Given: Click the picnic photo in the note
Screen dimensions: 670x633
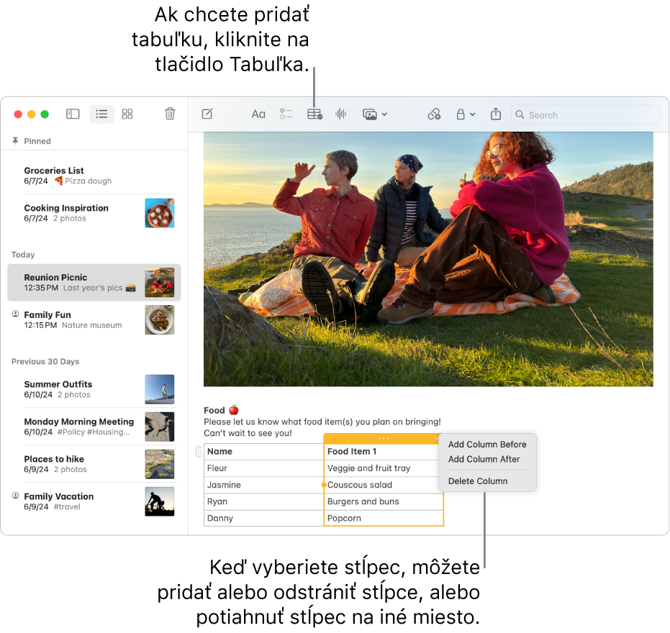Looking at the screenshot, I should tap(428, 259).
